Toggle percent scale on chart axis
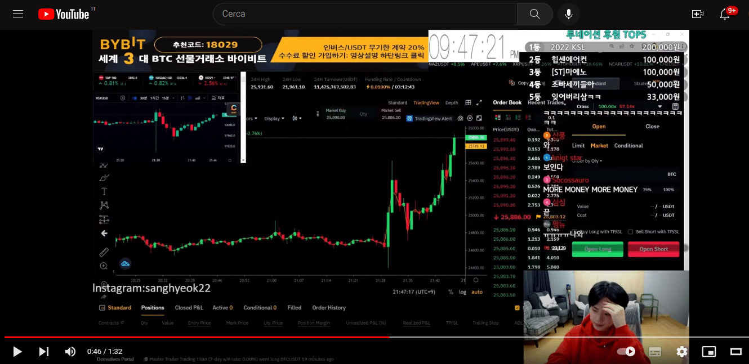This screenshot has height=364, width=749. click(451, 292)
